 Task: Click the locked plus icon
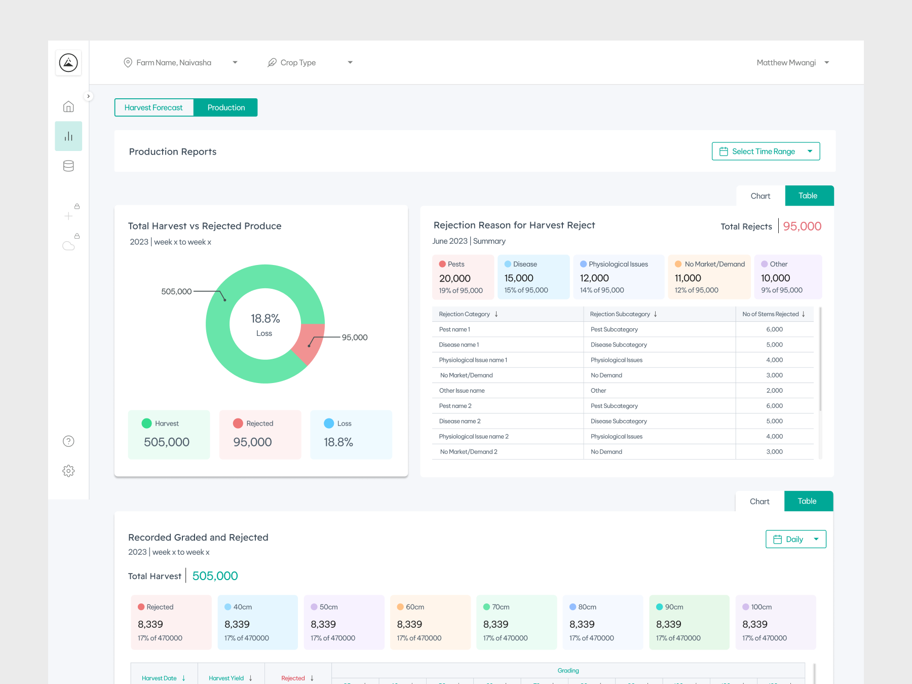(x=68, y=216)
